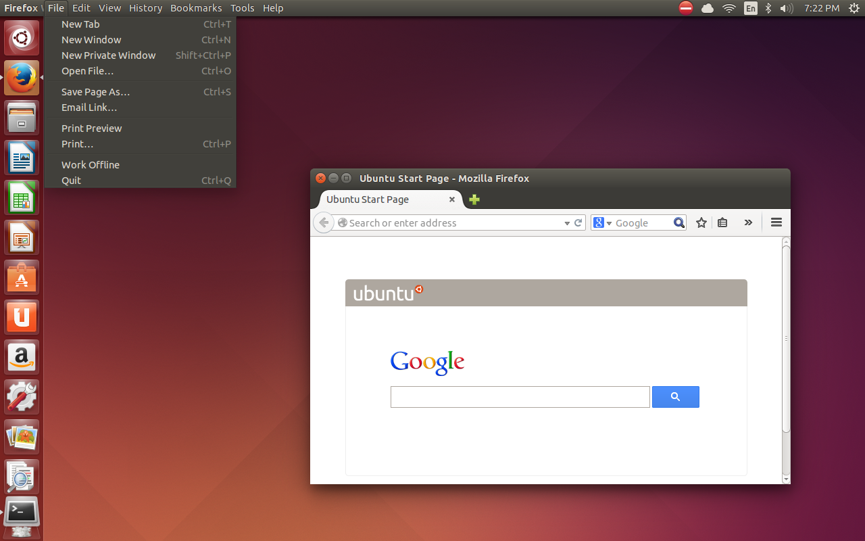Choose Print Preview in File menu
Image resolution: width=865 pixels, height=541 pixels.
pyautogui.click(x=141, y=128)
